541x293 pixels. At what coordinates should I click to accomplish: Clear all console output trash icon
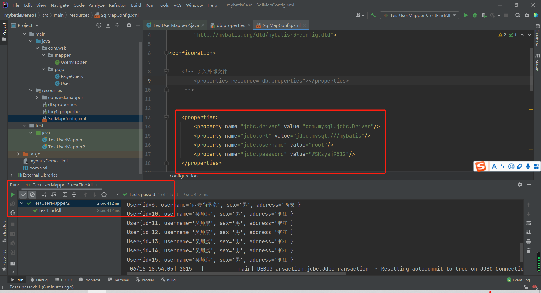[529, 251]
